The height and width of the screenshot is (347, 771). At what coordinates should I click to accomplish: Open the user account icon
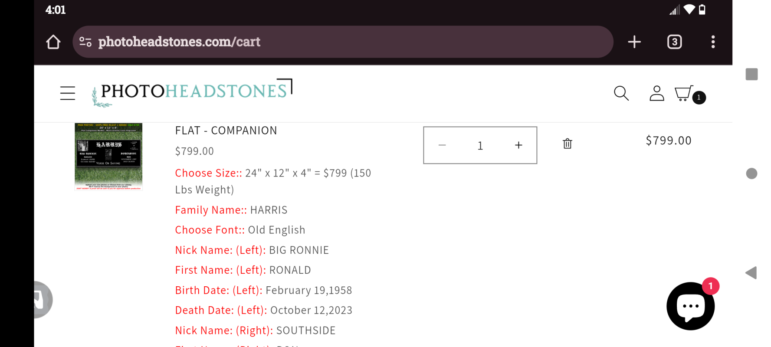[656, 93]
